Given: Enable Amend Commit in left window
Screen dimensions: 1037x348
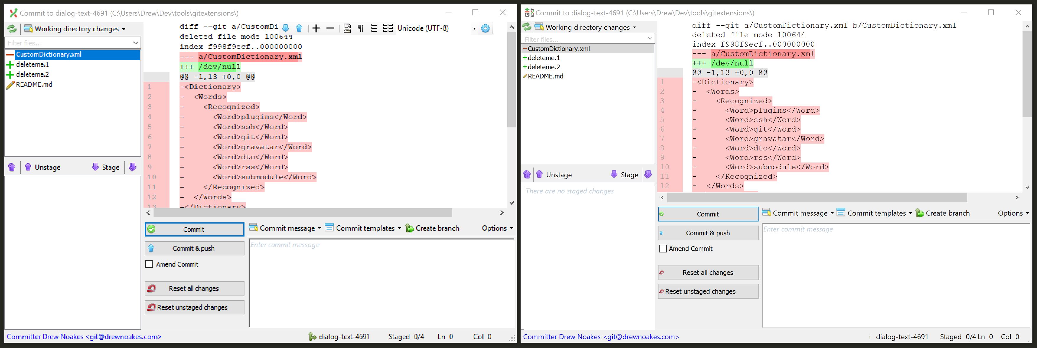Looking at the screenshot, I should tap(149, 264).
